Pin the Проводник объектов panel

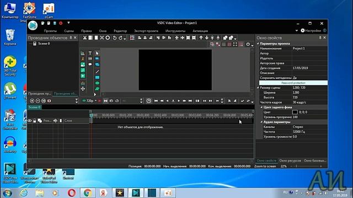click(71, 38)
